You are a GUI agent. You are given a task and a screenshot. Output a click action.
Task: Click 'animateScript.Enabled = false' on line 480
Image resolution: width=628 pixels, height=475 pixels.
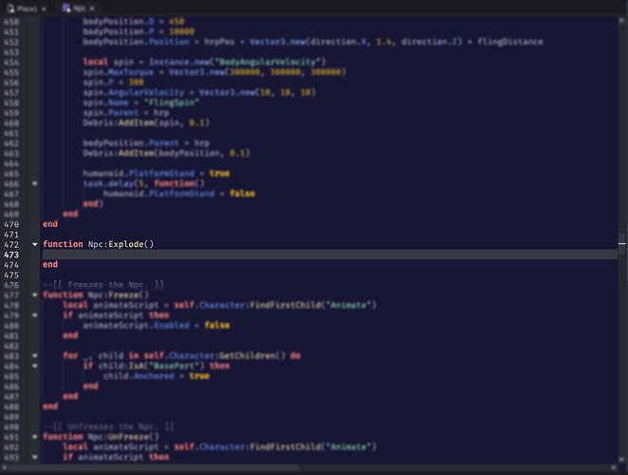click(x=157, y=325)
